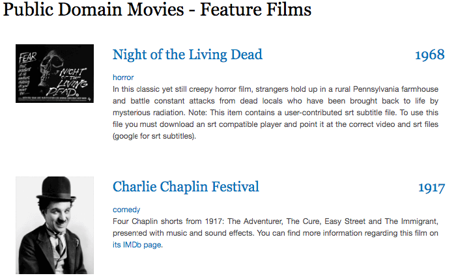The width and height of the screenshot is (469, 280).
Task: Click the Charlie Chaplin portrait thumbnail
Action: pyautogui.click(x=55, y=225)
